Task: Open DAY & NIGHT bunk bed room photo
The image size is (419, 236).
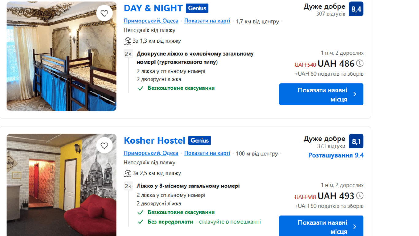Action: (x=61, y=61)
